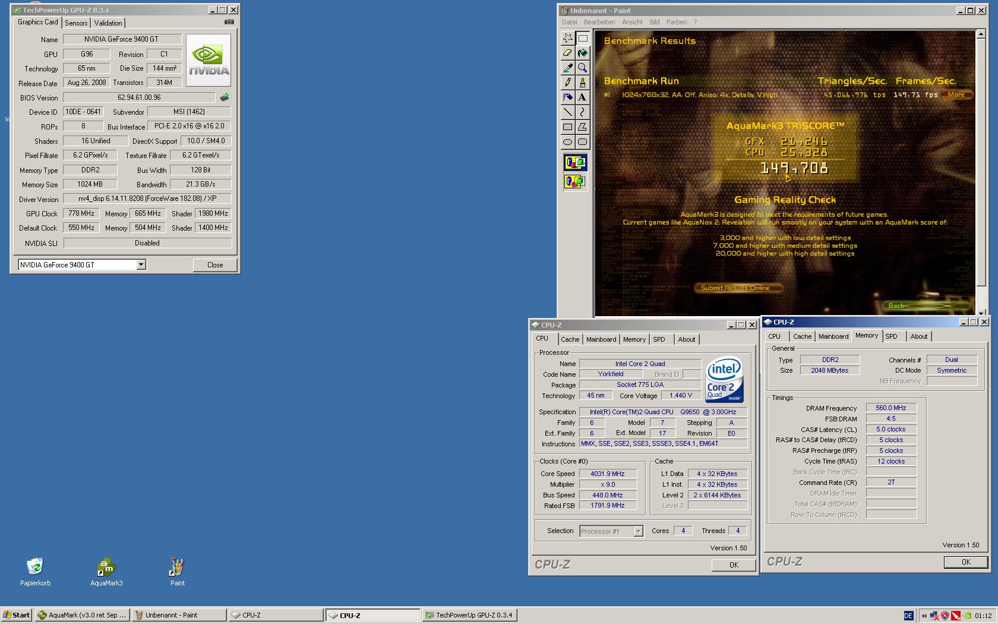Select the Rectangle shape tool
Screen dimensions: 998x624
tap(568, 127)
